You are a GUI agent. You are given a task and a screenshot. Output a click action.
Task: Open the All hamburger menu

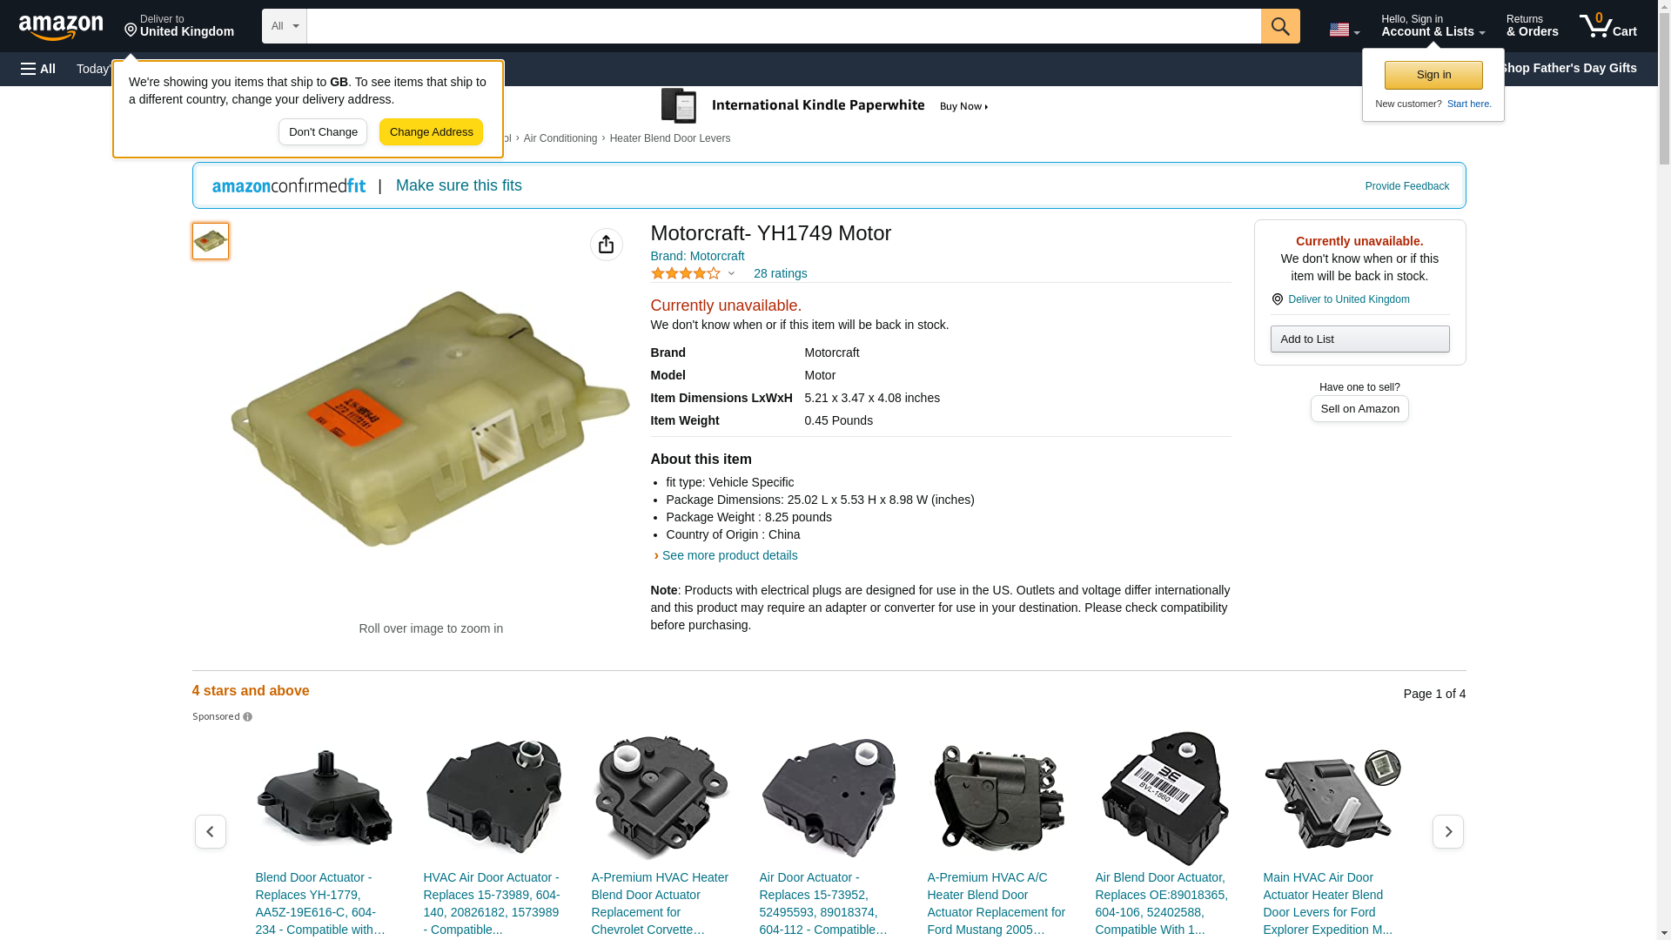(38, 69)
